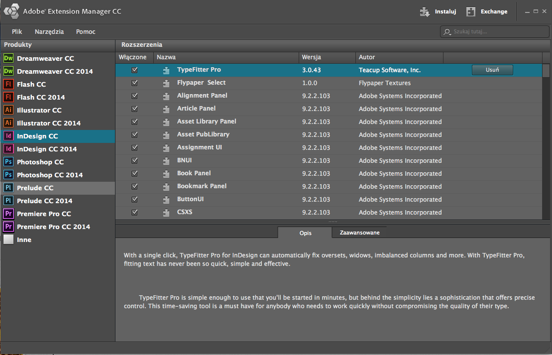
Task: Click the extensions list scrollbar thumb
Action: click(x=546, y=70)
